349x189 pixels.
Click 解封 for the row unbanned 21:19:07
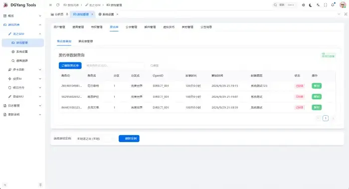(x=317, y=97)
